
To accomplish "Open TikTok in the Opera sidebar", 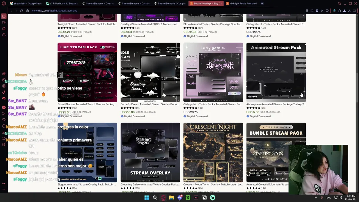I will pyautogui.click(x=4, y=92).
